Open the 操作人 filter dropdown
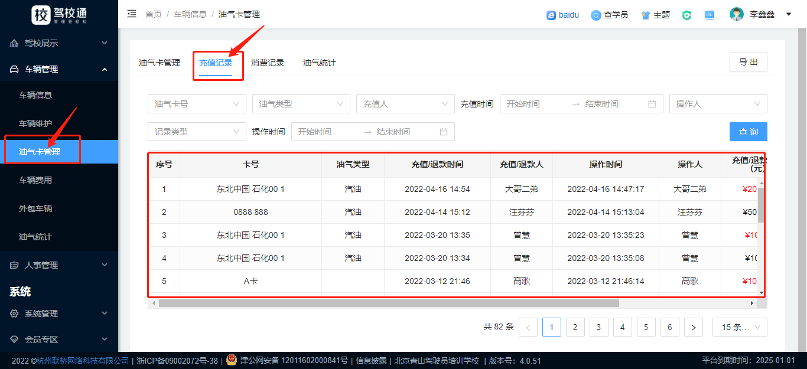Screen dimensions: 807x369 click(718, 104)
